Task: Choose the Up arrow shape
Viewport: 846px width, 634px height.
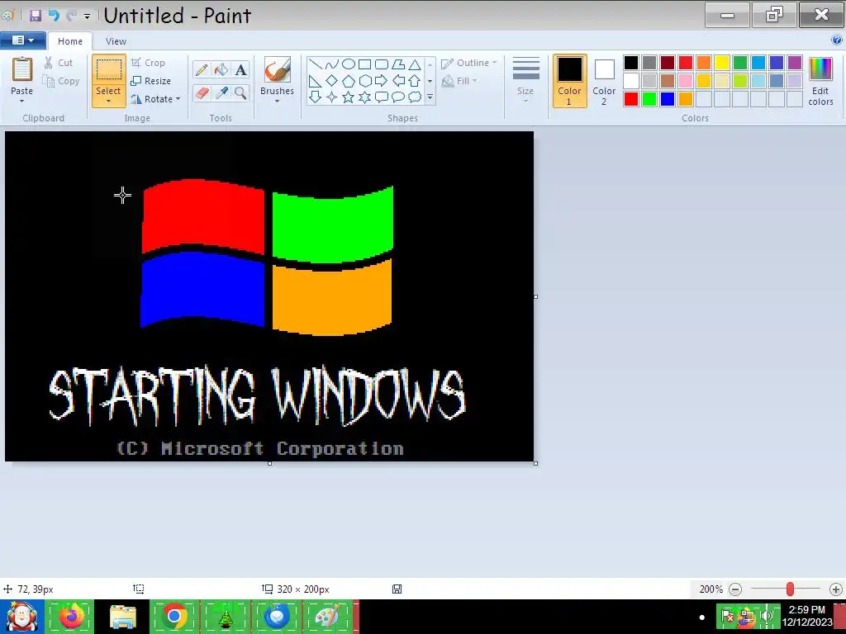Action: pos(415,81)
